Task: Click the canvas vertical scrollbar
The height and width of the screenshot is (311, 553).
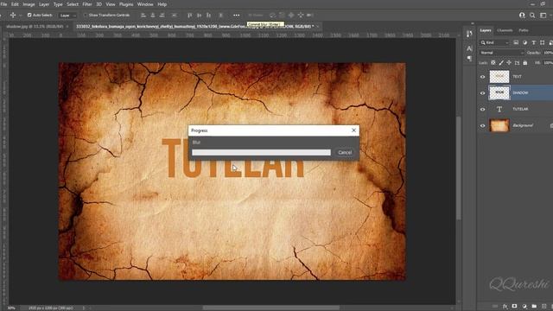Action: tap(459, 168)
